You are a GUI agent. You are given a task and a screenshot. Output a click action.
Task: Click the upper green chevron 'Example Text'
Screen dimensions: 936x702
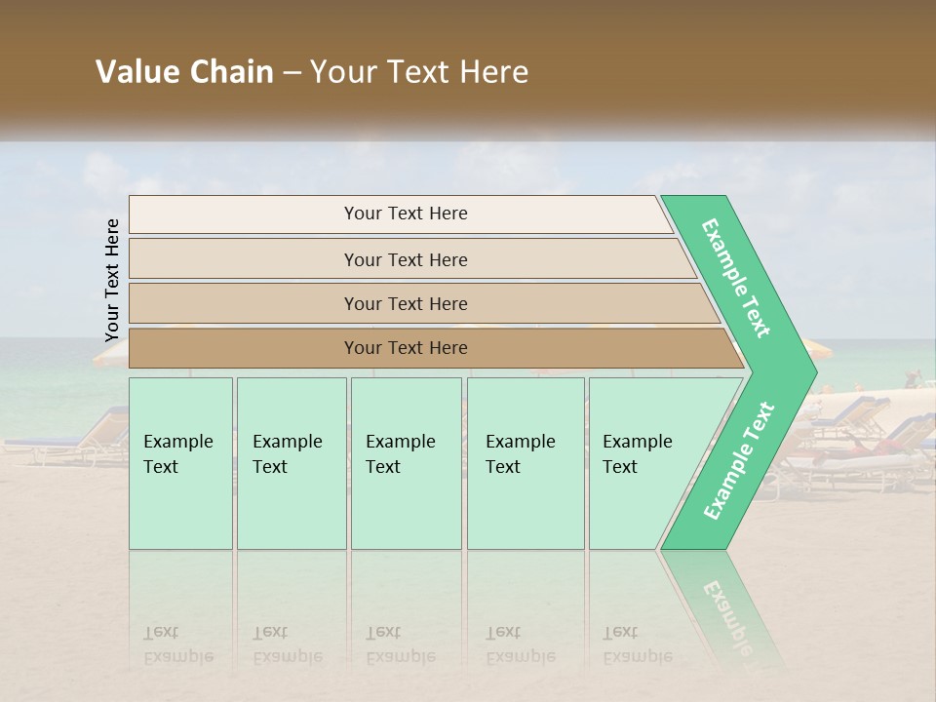click(735, 278)
